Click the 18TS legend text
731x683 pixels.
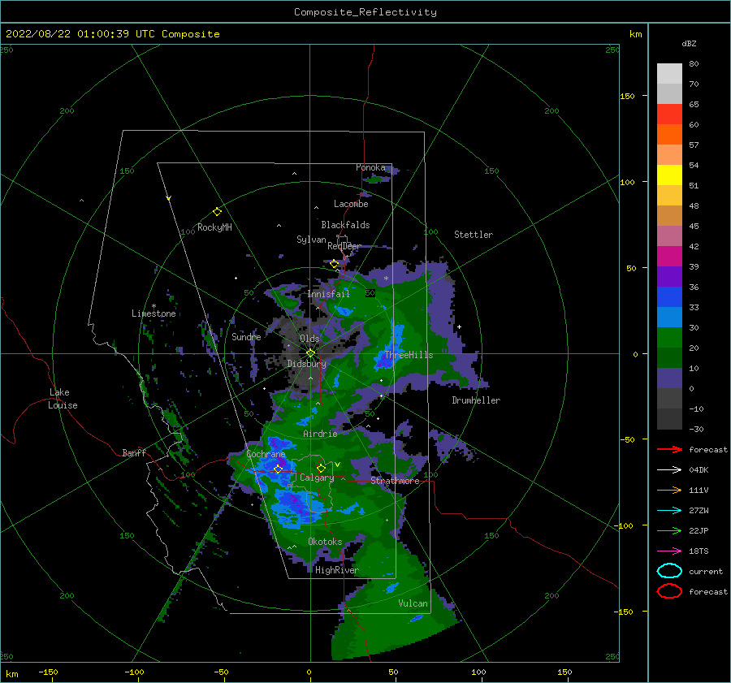pos(699,551)
